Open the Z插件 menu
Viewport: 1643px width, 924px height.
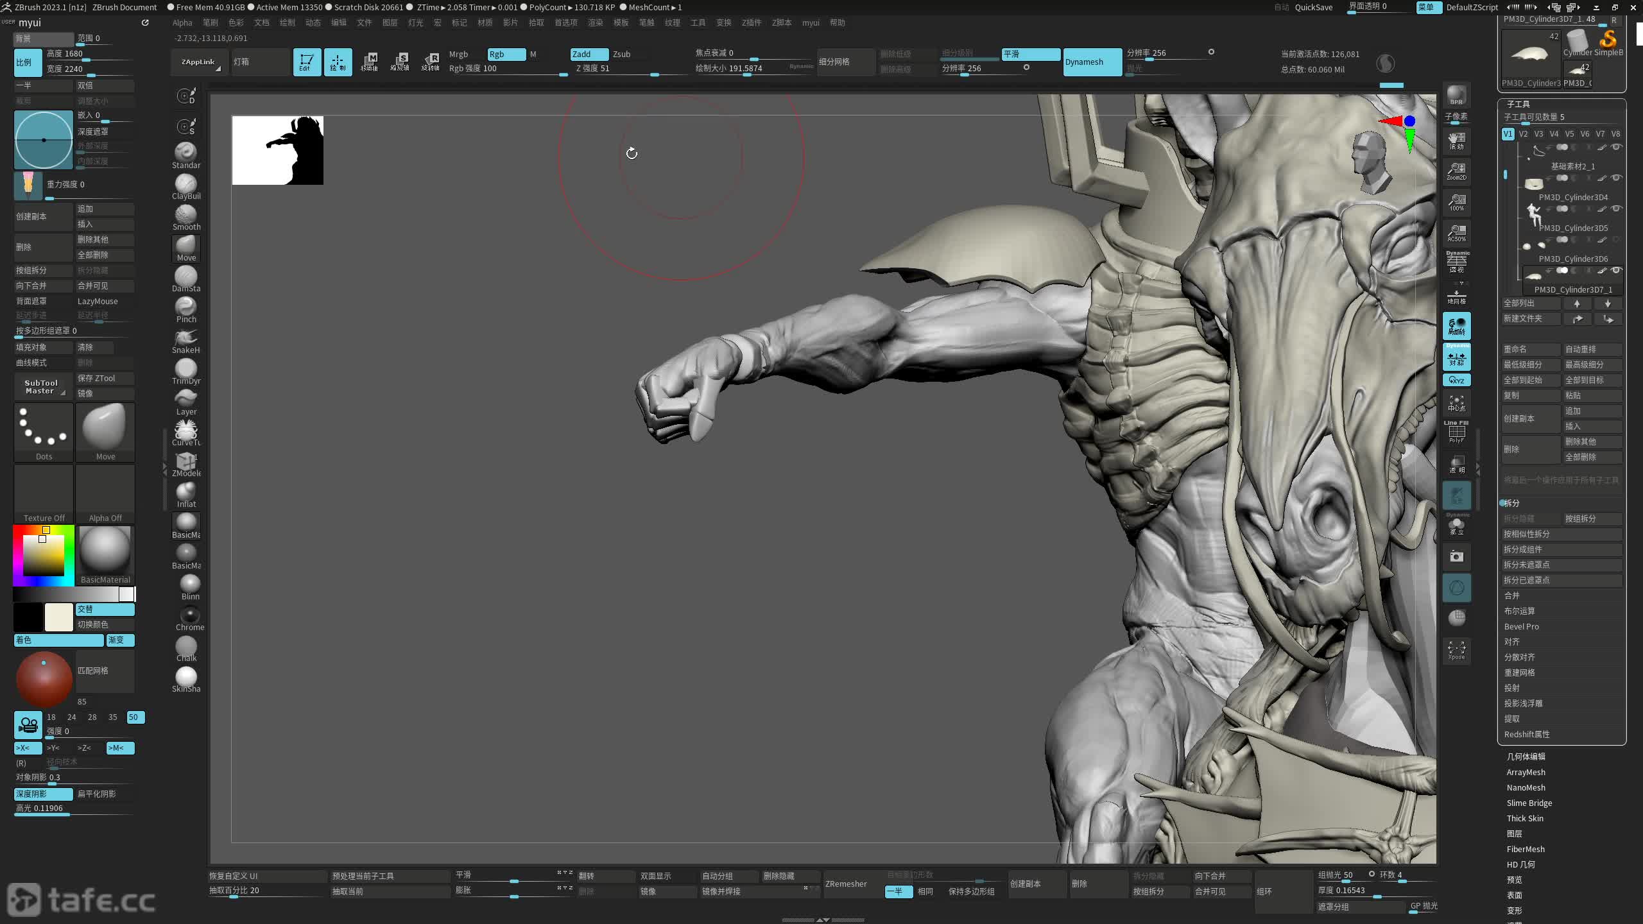(751, 22)
